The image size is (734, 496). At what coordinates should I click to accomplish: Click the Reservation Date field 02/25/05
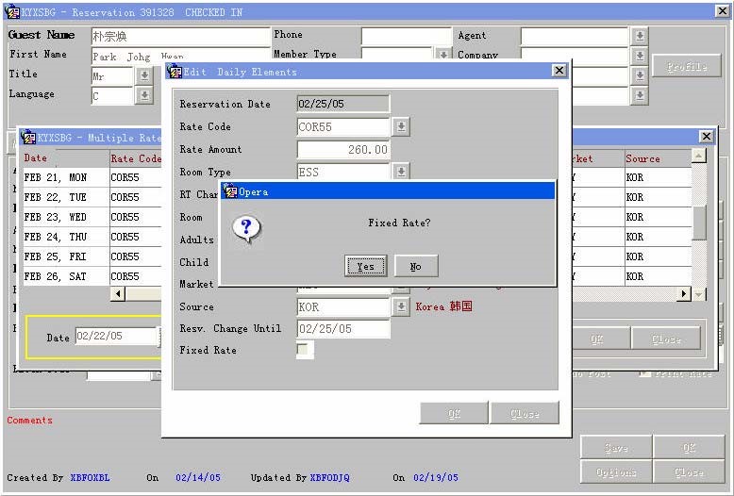[343, 104]
